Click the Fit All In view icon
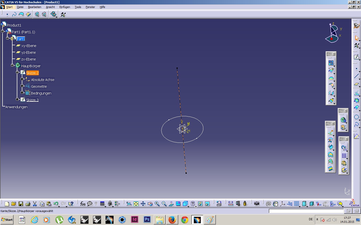Image resolution: width=361 pixels, height=225 pixels. tap(136, 204)
